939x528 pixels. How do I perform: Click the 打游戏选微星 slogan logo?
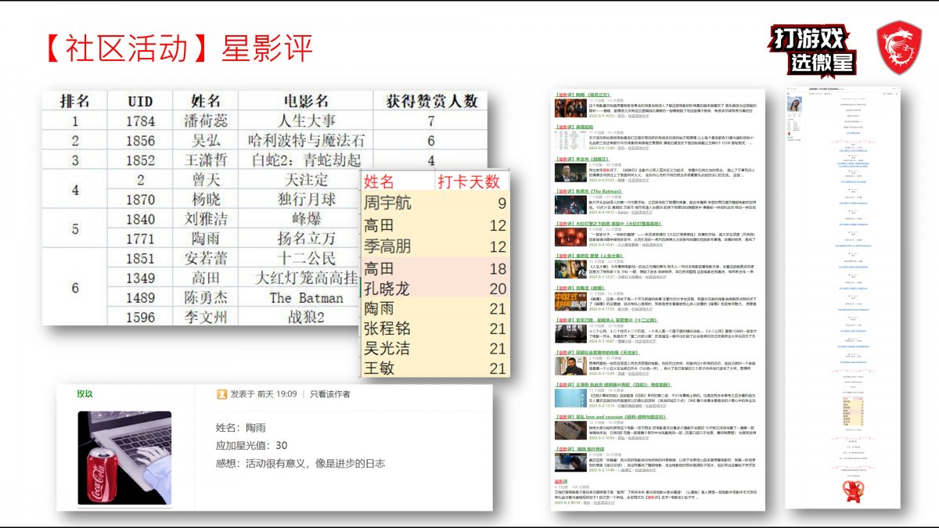pos(811,51)
